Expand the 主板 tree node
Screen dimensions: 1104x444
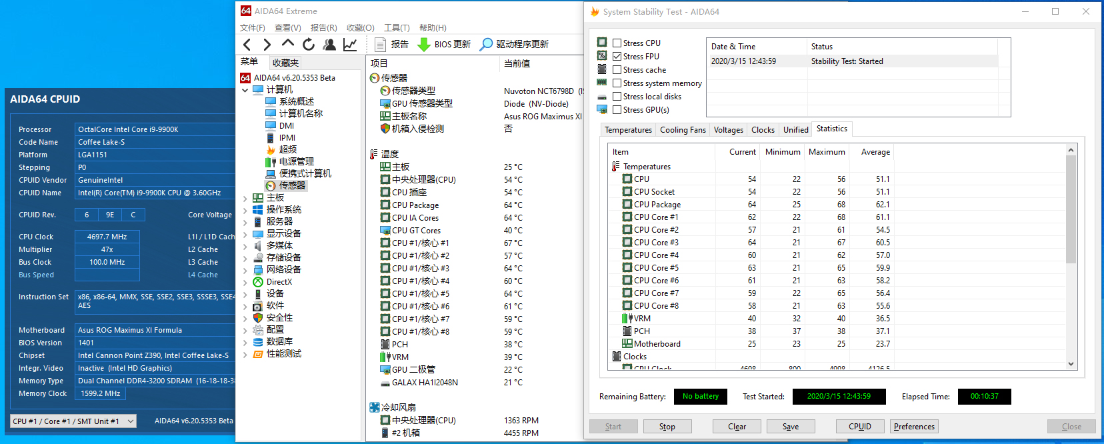pos(245,198)
